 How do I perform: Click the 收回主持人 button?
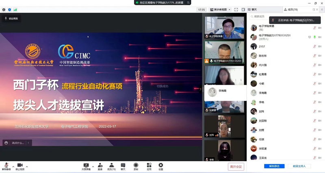coord(299,166)
